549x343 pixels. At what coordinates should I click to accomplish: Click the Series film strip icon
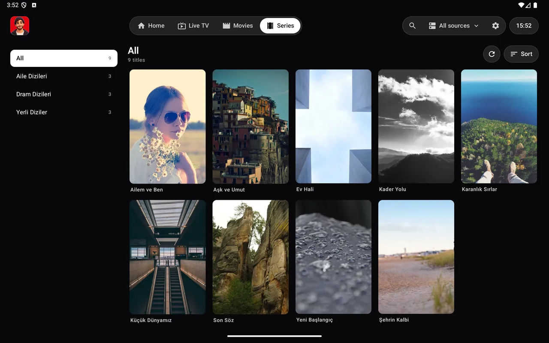click(270, 26)
